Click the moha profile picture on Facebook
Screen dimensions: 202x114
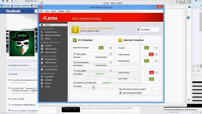click(x=22, y=44)
